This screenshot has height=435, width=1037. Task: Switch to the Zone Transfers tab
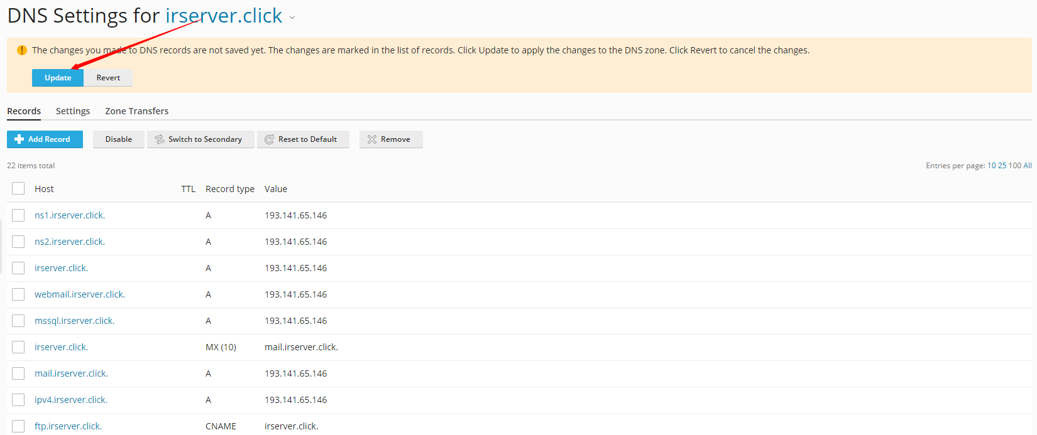point(136,111)
